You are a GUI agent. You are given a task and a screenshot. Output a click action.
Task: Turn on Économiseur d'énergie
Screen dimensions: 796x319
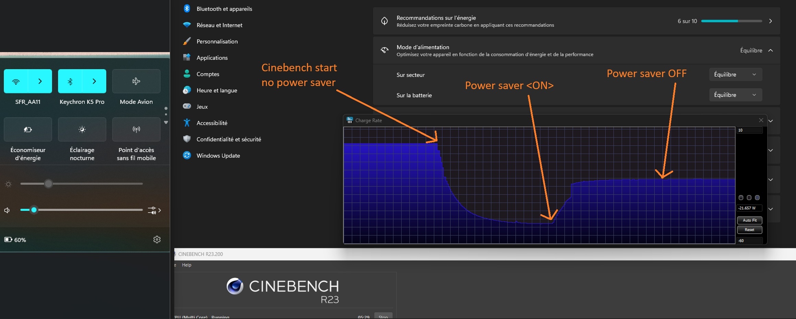pos(28,129)
